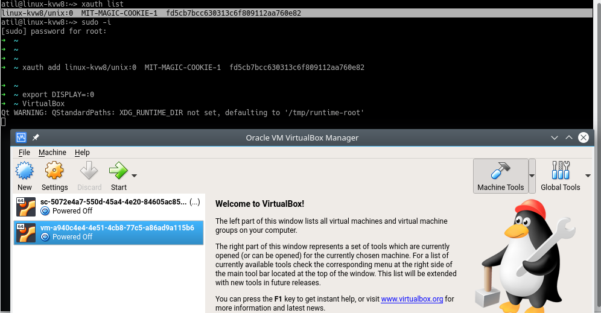Click the 'Powered Off' text under sc-5072e4a7
Screen dimensions: 601x313
72,210
